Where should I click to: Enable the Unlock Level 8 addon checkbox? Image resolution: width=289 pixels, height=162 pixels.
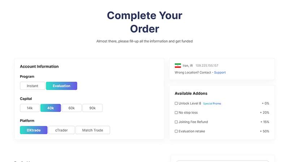pos(176,103)
